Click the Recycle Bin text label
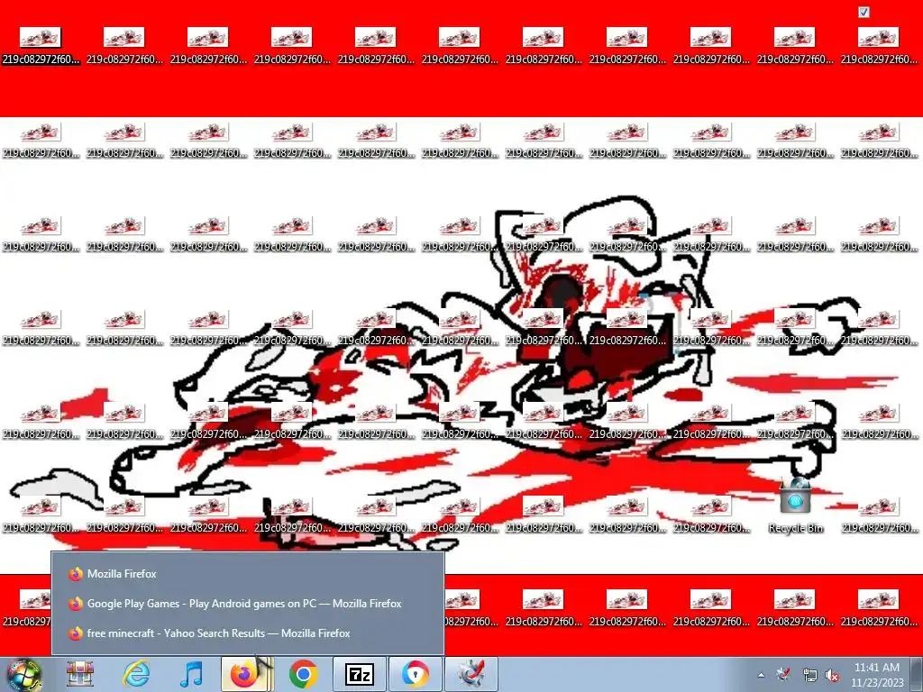Image resolution: width=923 pixels, height=692 pixels. (x=795, y=528)
